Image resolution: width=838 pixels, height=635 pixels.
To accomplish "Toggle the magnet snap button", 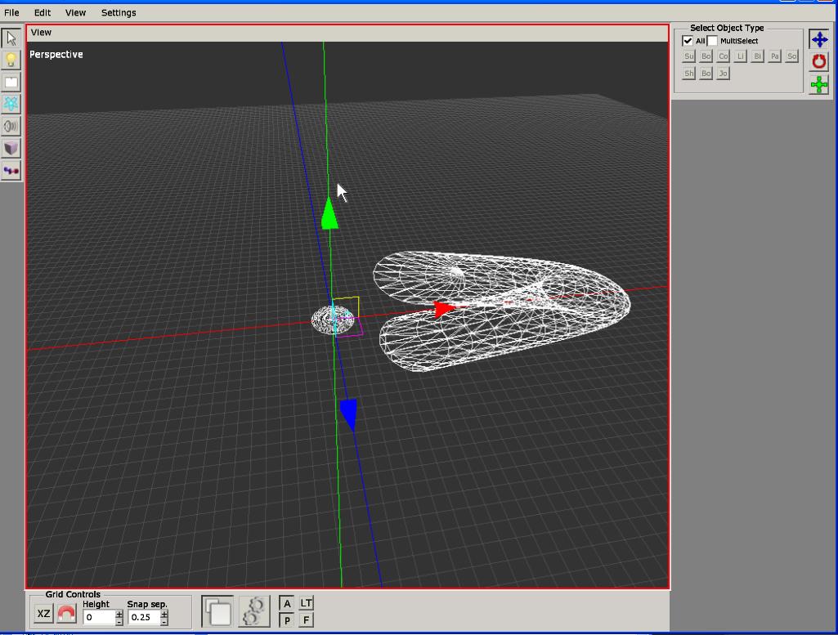I will click(x=66, y=614).
